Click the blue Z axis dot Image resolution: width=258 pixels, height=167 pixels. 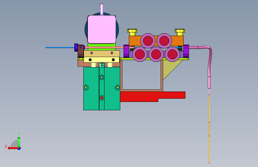(19, 148)
